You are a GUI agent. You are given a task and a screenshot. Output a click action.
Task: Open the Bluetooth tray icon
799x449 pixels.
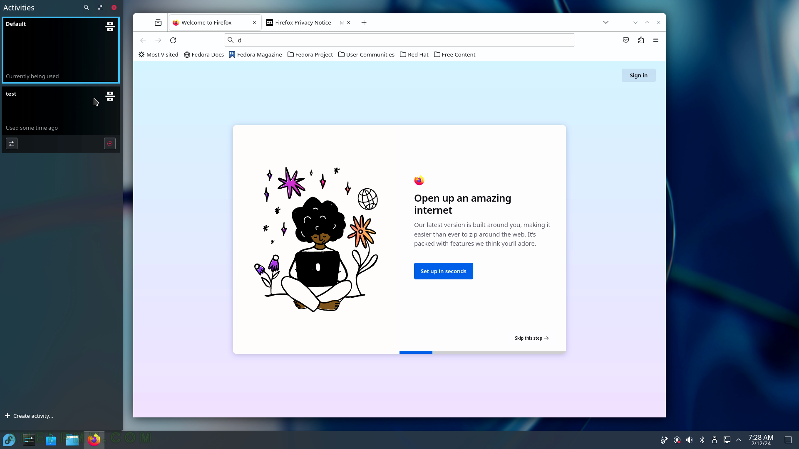pyautogui.click(x=702, y=440)
